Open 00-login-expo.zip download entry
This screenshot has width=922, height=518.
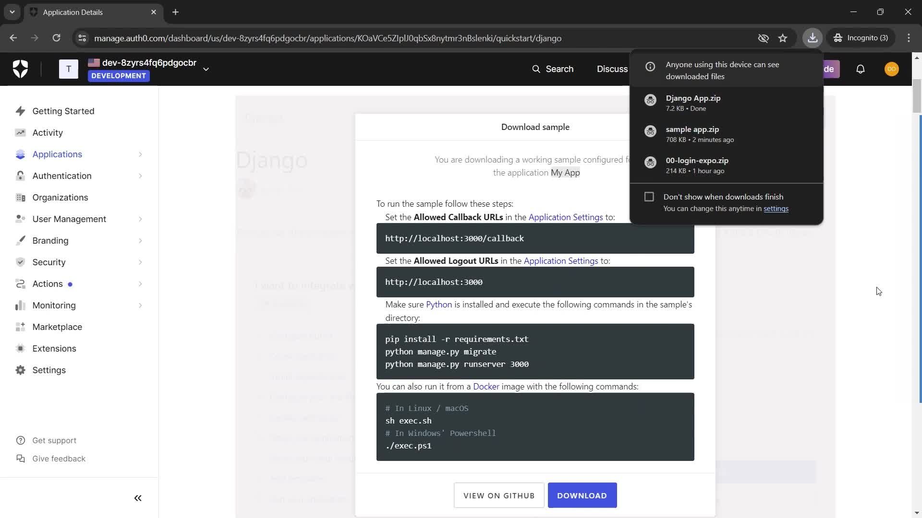726,165
